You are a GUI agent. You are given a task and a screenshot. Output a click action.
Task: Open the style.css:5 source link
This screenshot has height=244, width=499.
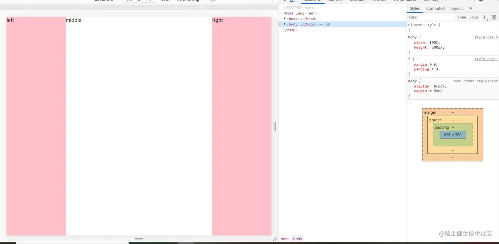pyautogui.click(x=486, y=37)
